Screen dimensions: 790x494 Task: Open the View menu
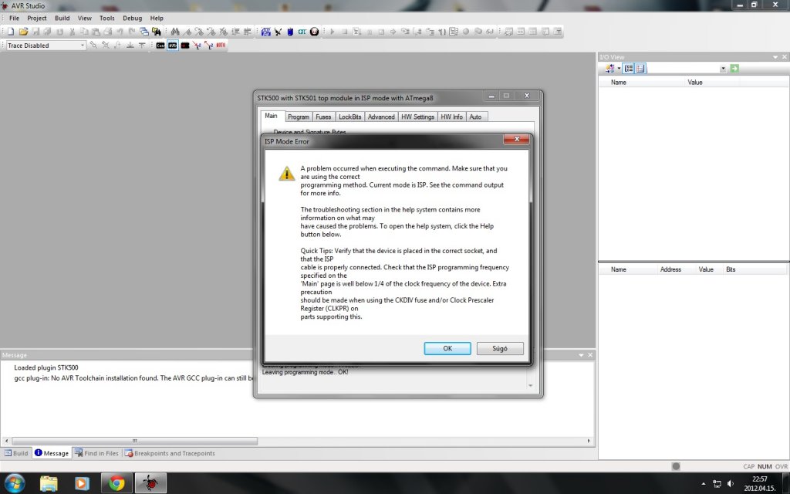[x=85, y=19]
